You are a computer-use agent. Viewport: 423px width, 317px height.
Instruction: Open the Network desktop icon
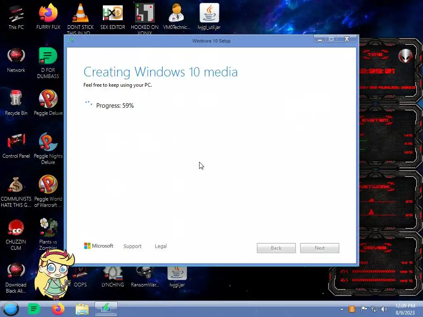pyautogui.click(x=16, y=60)
